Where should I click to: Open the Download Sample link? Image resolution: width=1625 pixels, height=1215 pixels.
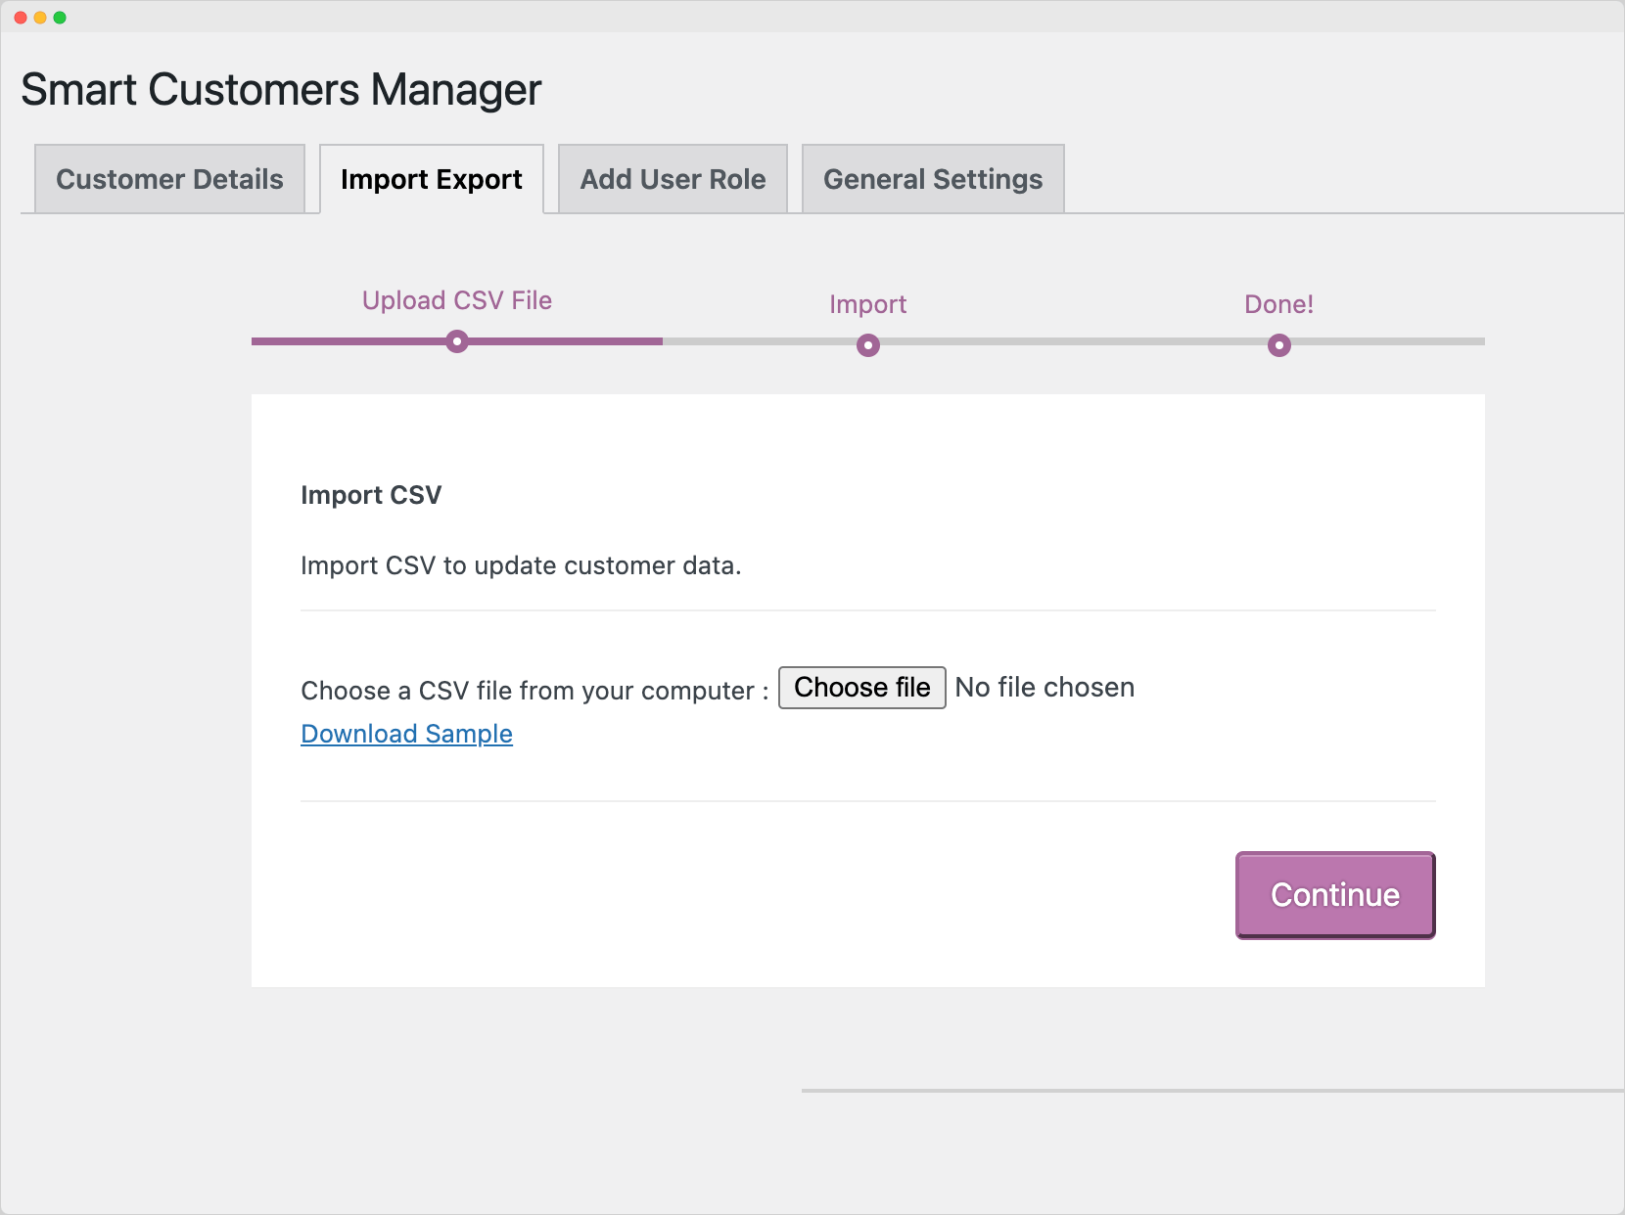(x=406, y=734)
